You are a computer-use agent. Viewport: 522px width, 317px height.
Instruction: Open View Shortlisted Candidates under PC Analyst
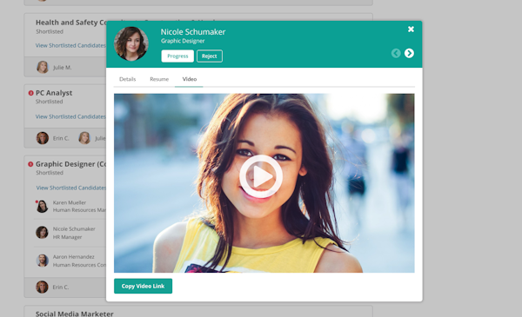70,116
